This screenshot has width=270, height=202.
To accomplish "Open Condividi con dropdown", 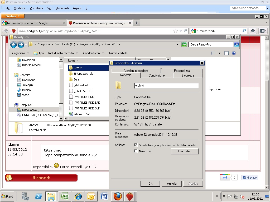I will [x=93, y=53].
